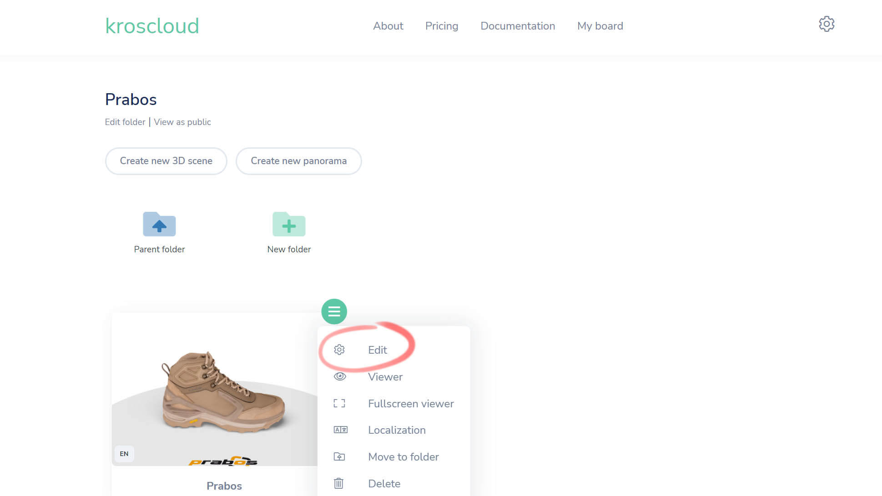Toggle the EN language badge on the thumbnail

[124, 453]
